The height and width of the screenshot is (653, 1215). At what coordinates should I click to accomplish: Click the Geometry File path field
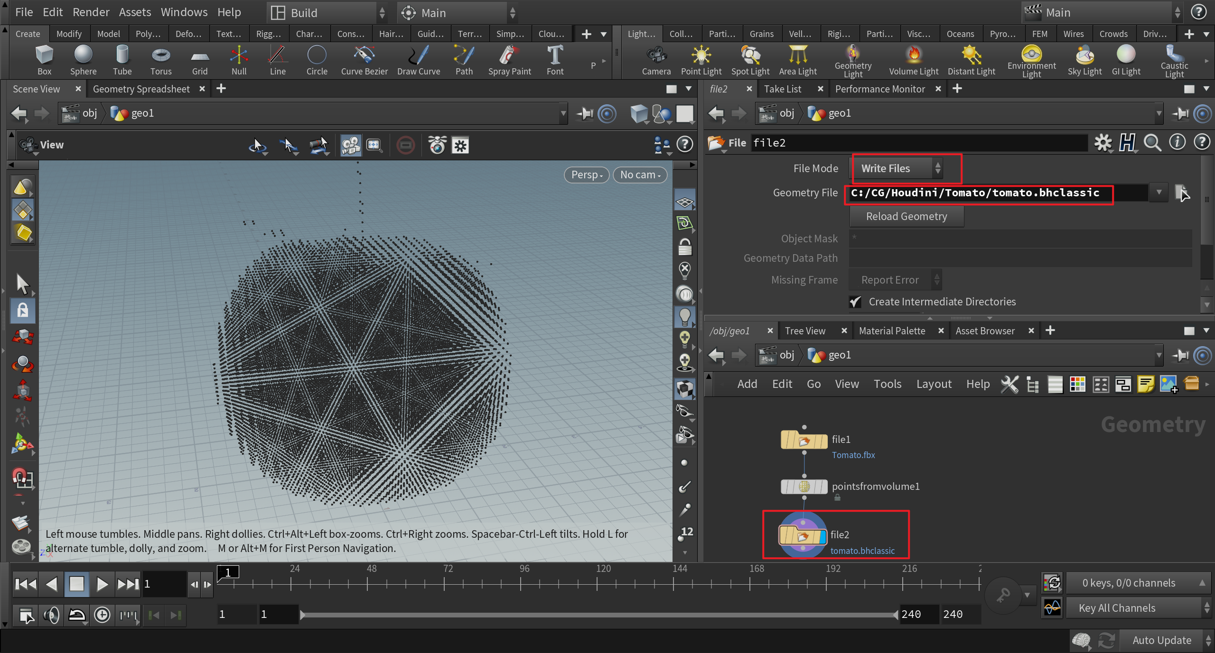point(978,193)
